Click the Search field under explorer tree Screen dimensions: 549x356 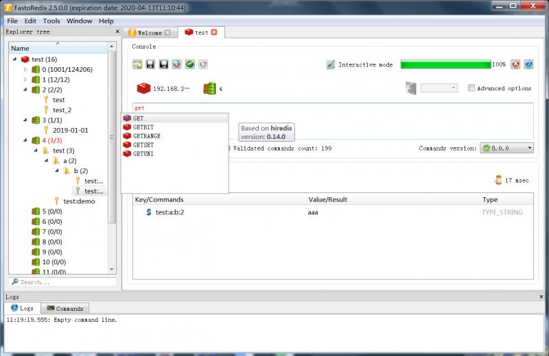click(63, 282)
